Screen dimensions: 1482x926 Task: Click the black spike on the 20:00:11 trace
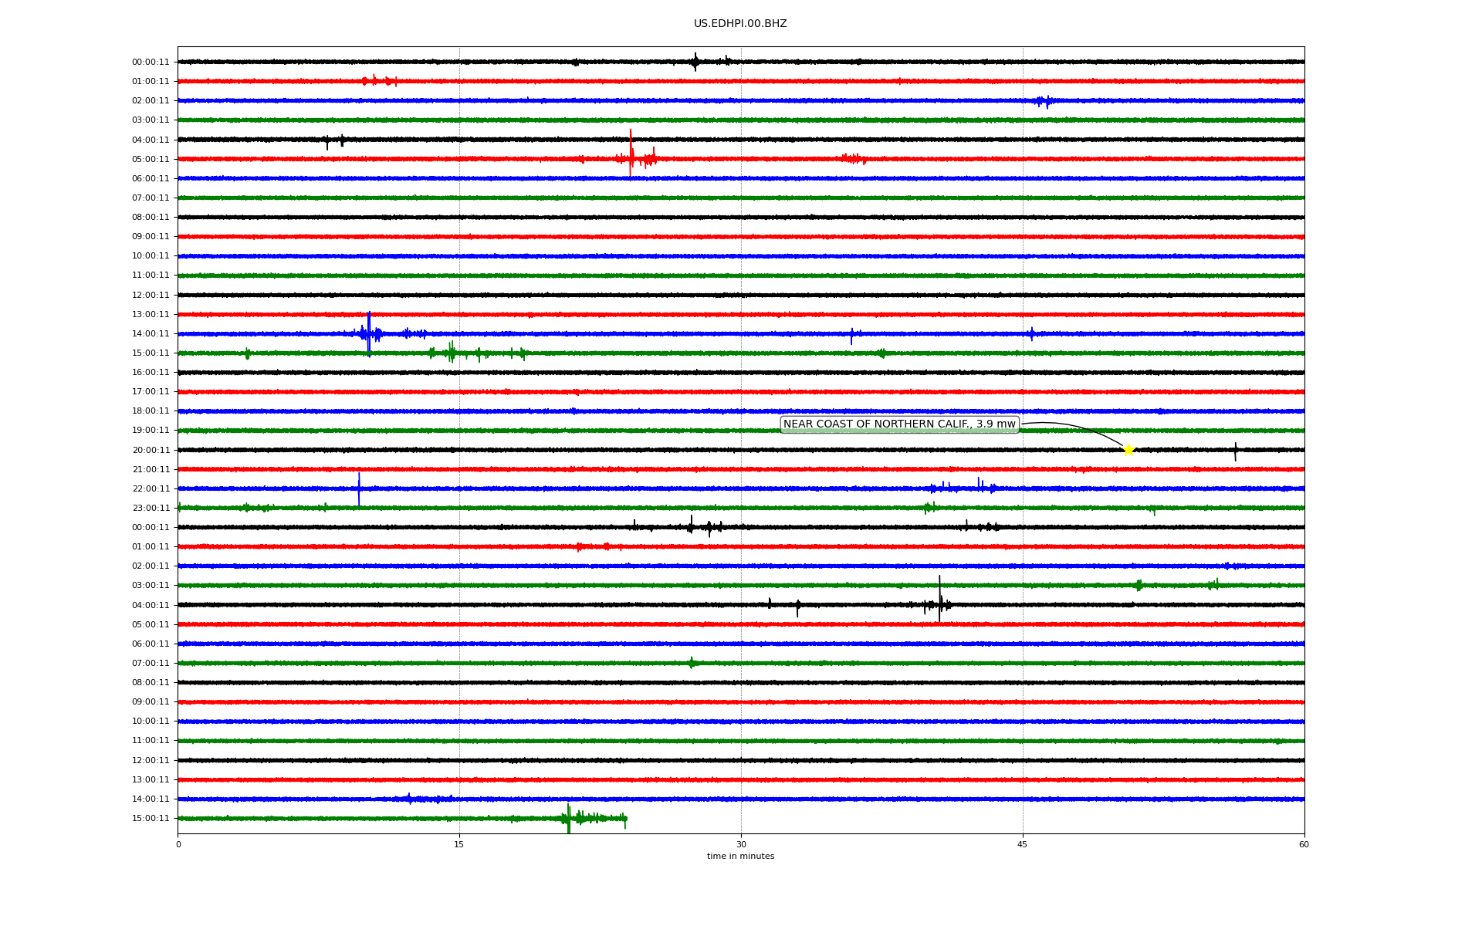tap(1235, 451)
